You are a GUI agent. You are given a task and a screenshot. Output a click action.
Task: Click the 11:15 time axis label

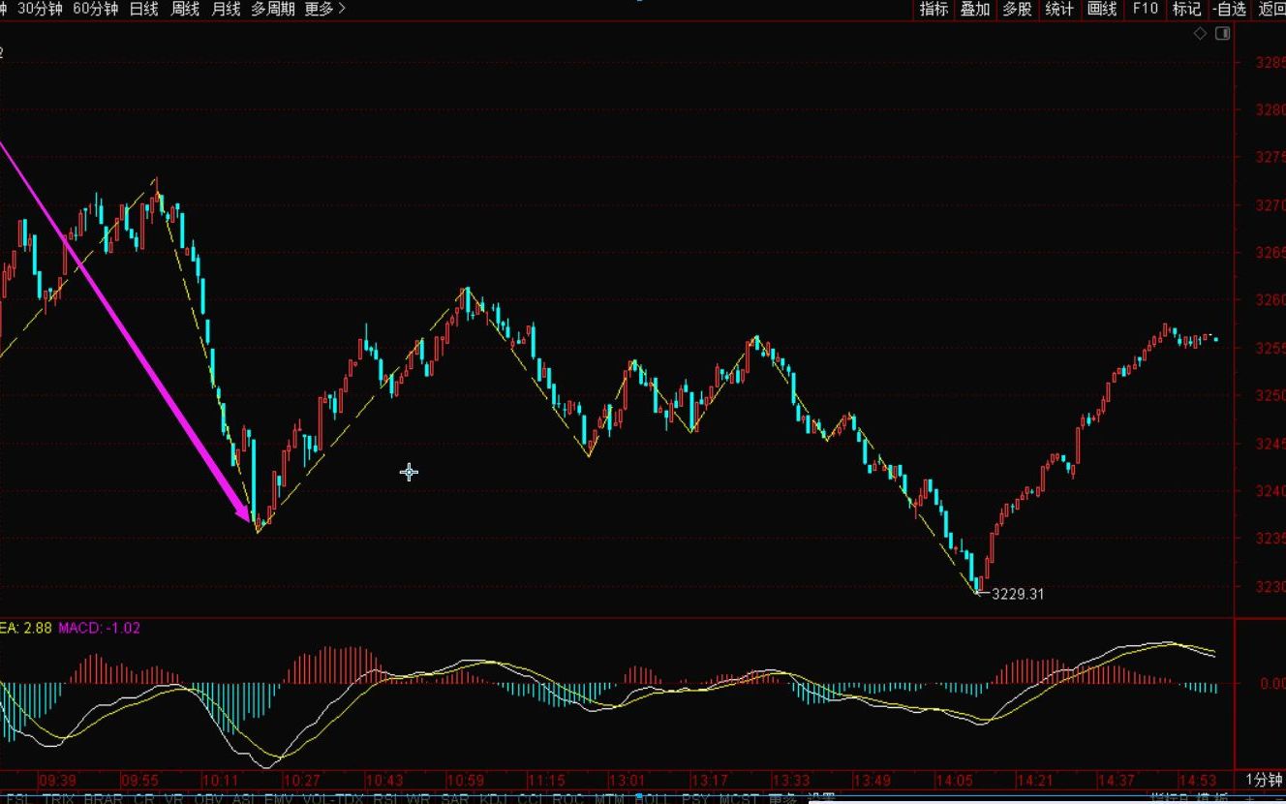pyautogui.click(x=546, y=780)
